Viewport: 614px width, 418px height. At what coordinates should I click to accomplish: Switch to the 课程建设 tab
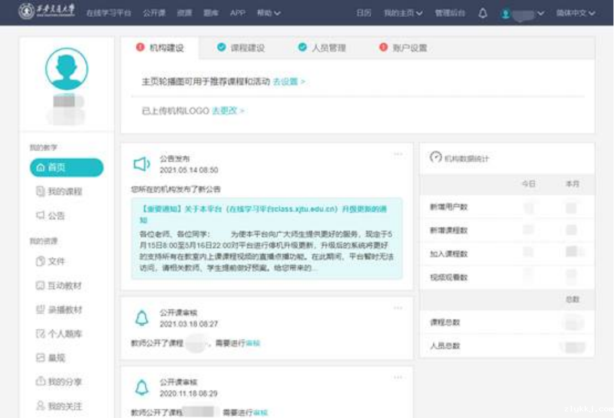coord(247,48)
